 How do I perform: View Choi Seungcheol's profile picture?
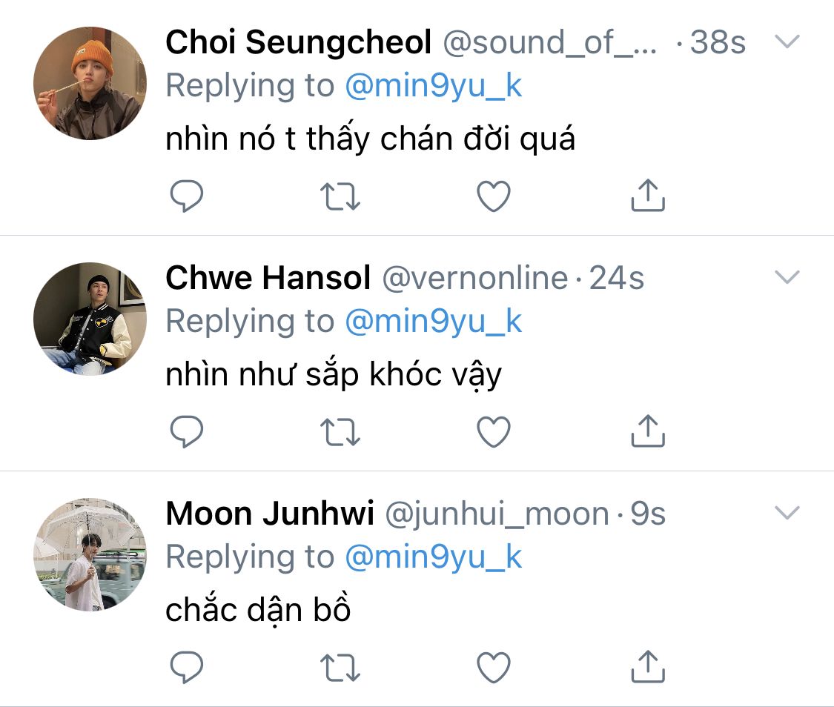[x=90, y=83]
